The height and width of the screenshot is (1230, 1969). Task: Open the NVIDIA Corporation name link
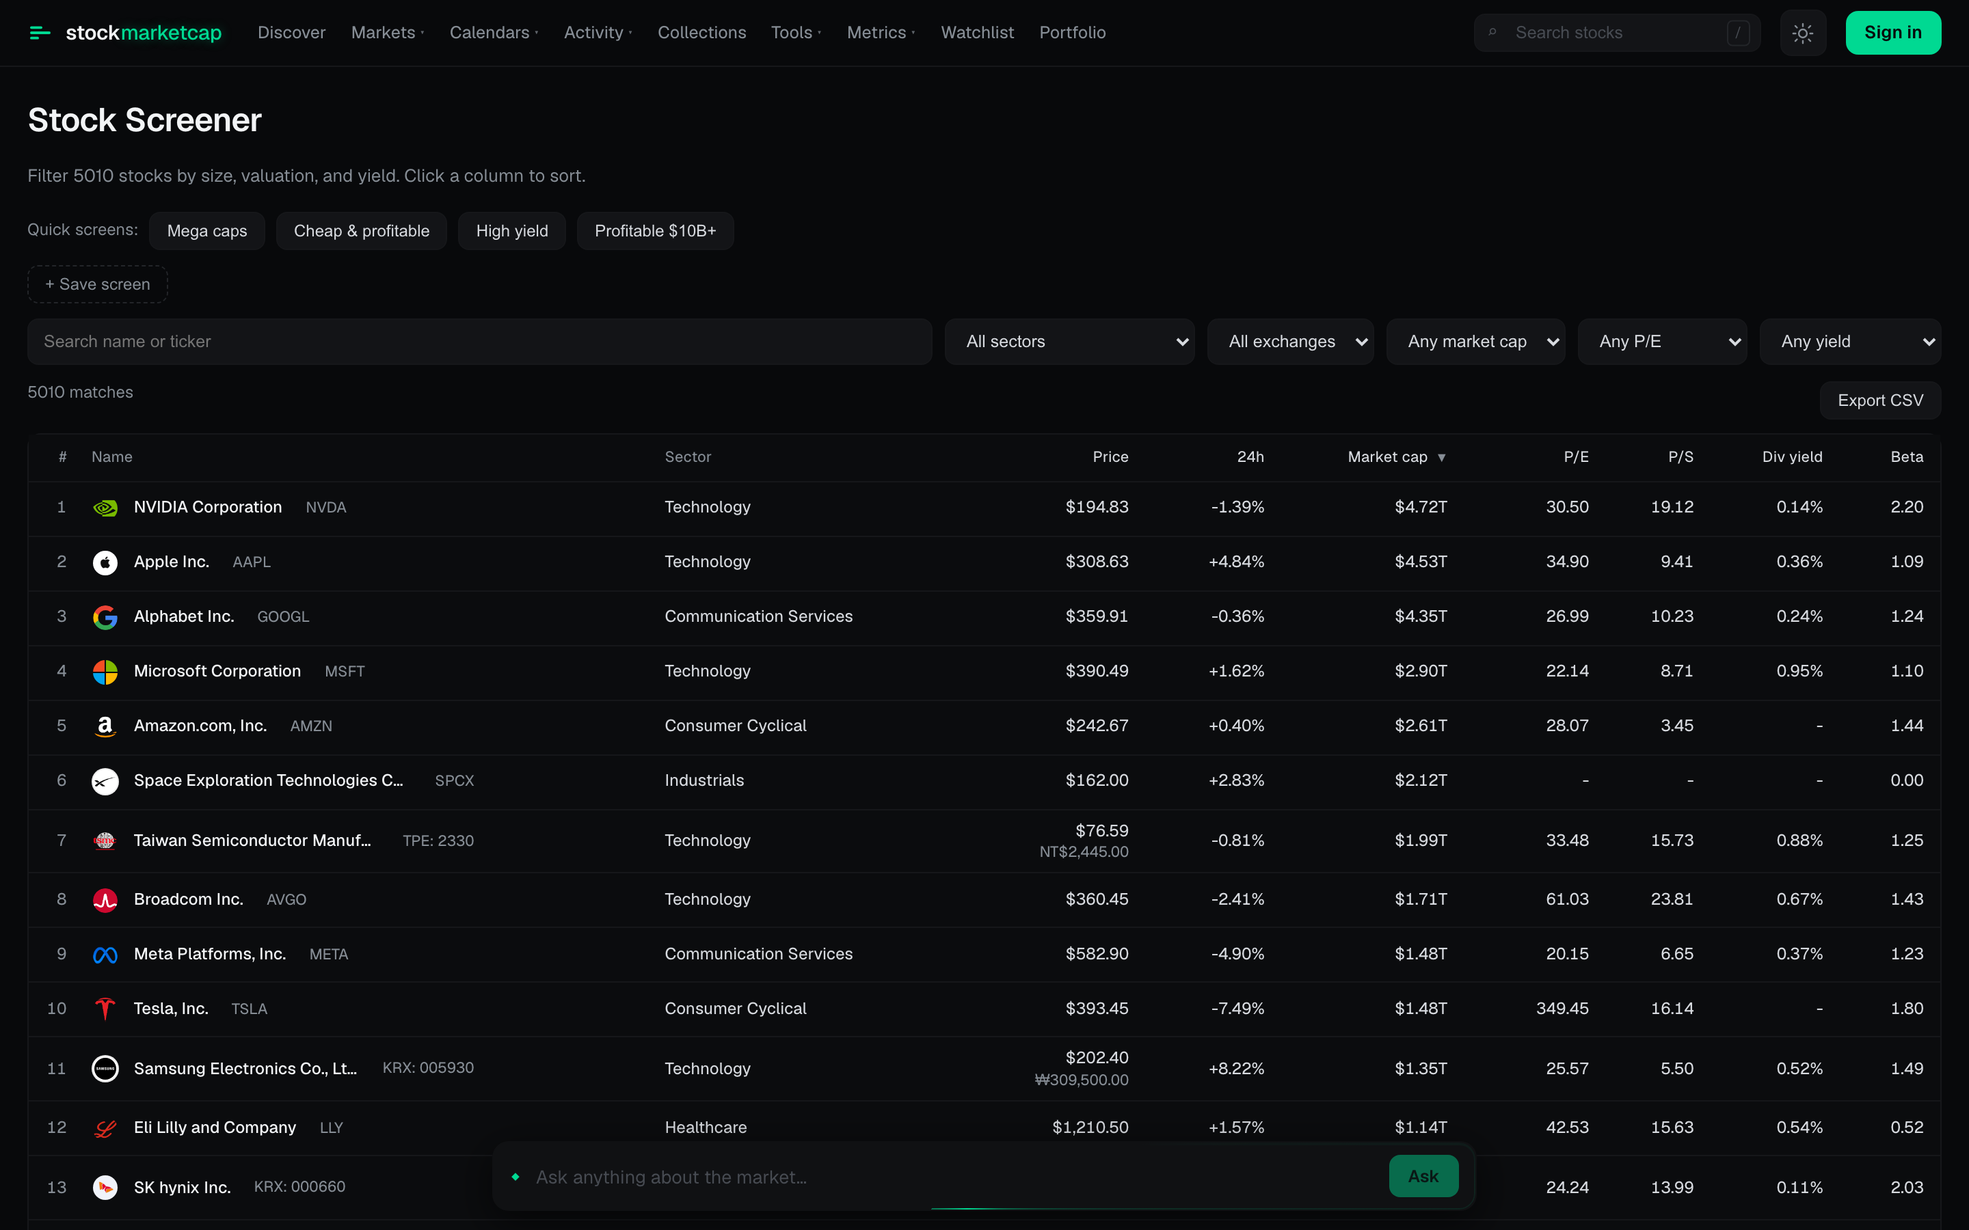point(207,508)
